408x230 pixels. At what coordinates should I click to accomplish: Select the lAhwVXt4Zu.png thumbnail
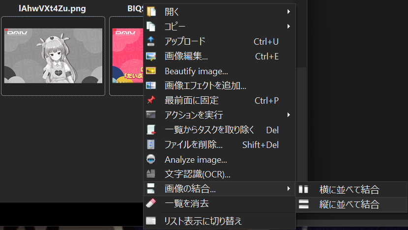53,56
